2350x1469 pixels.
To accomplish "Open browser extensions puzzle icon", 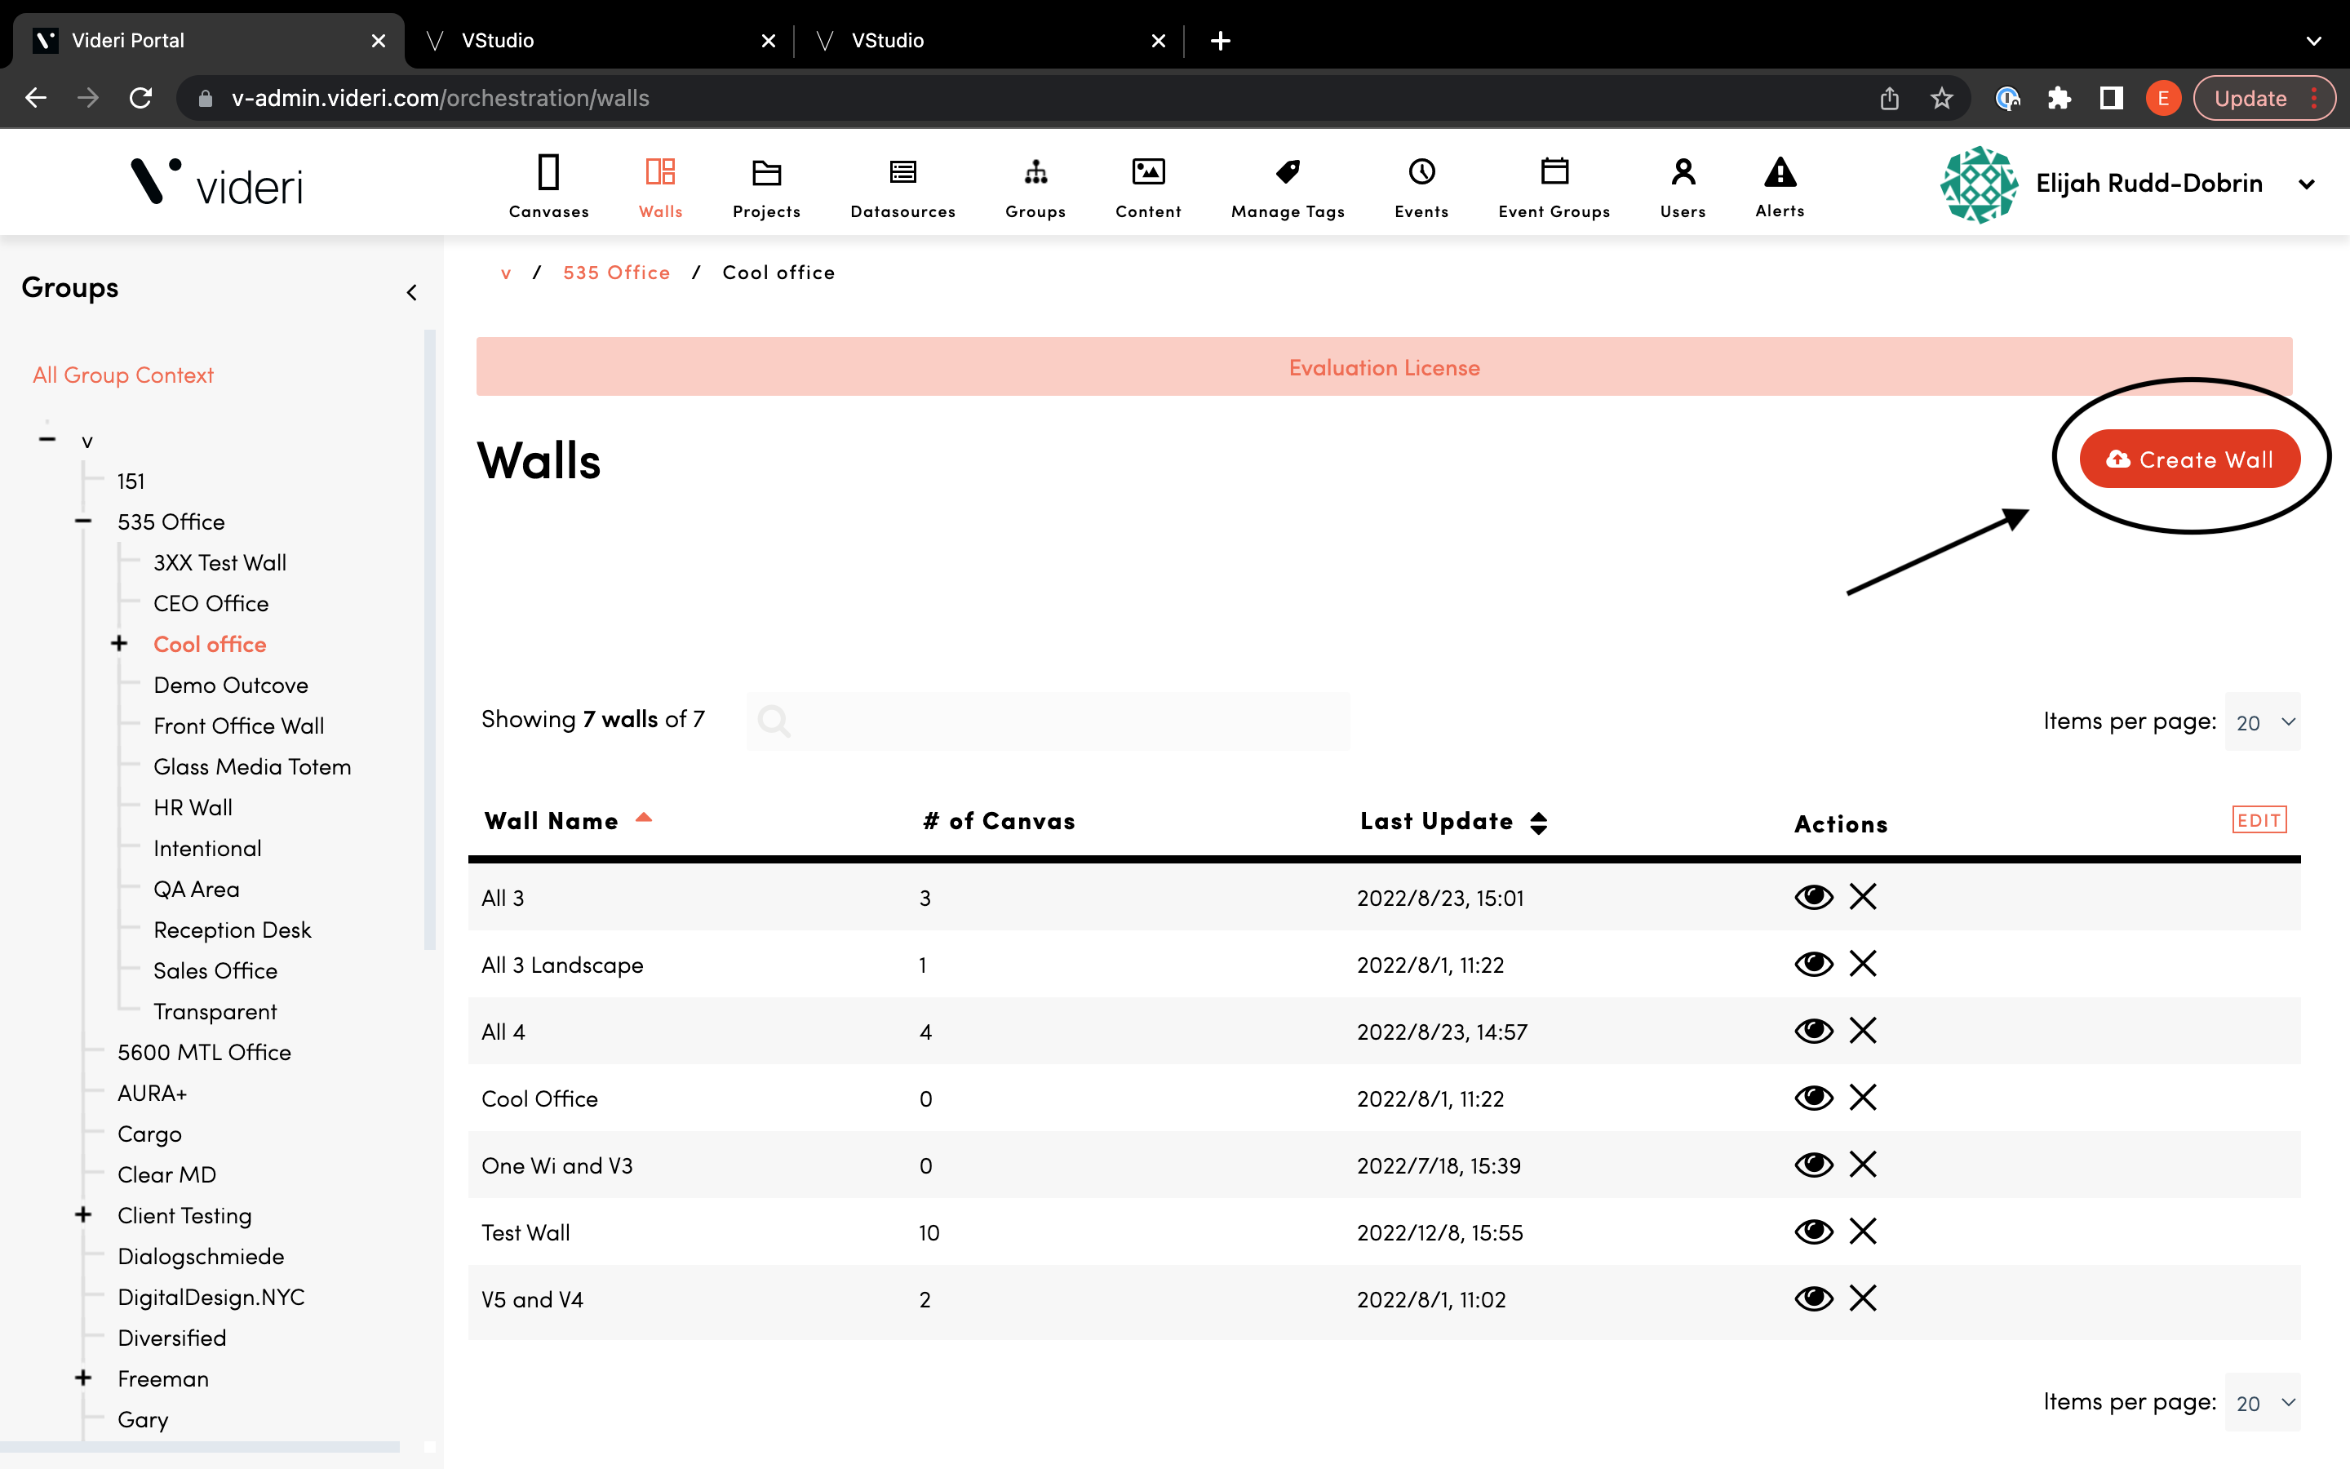I will 2059,98.
